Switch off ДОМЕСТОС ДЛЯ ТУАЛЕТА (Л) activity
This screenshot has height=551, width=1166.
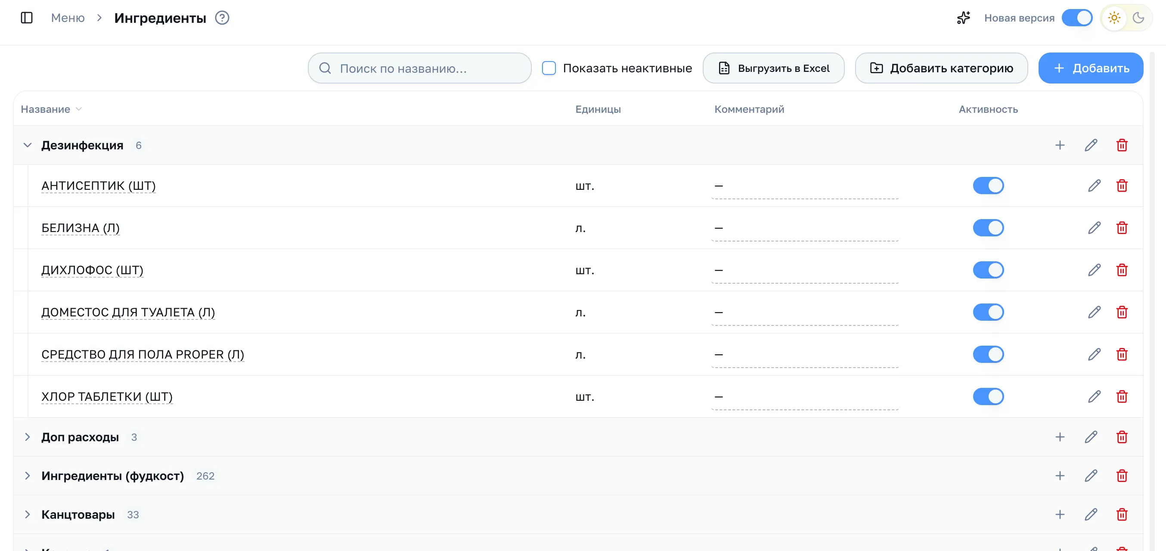pyautogui.click(x=988, y=312)
